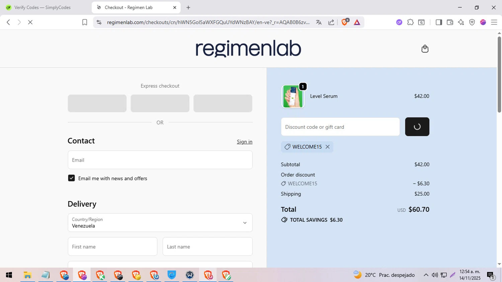Expand the Country/Region dropdown

160,223
